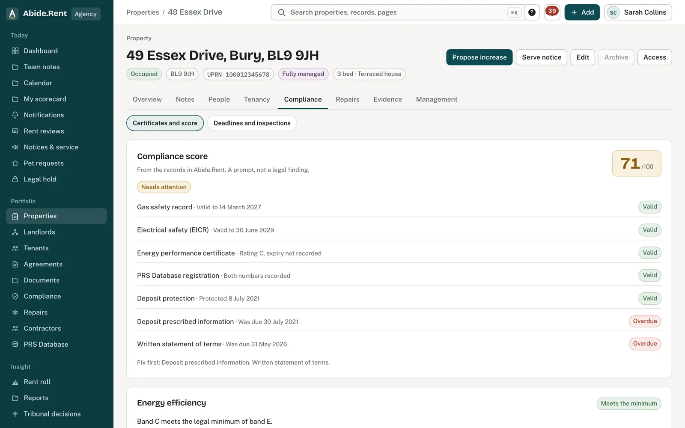
Task: Click the Access button
Action: (655, 57)
